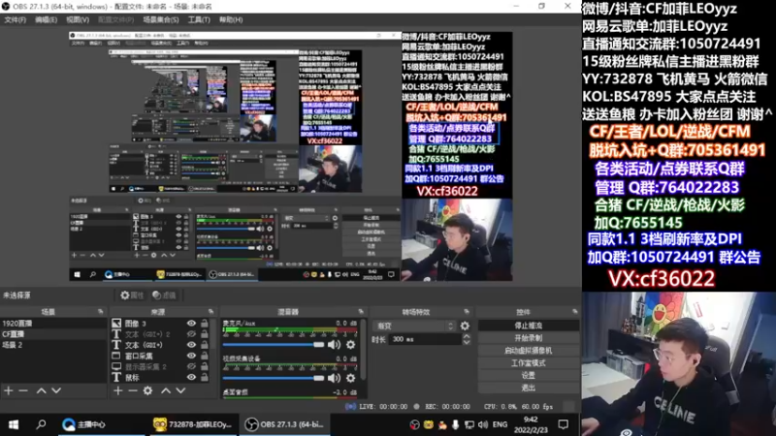The image size is (776, 436).
Task: Adjust 视频采集设备 volume slider
Action: pyautogui.click(x=274, y=378)
